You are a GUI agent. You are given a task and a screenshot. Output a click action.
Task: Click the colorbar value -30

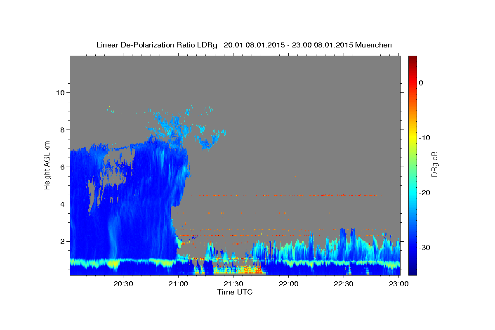(x=425, y=247)
